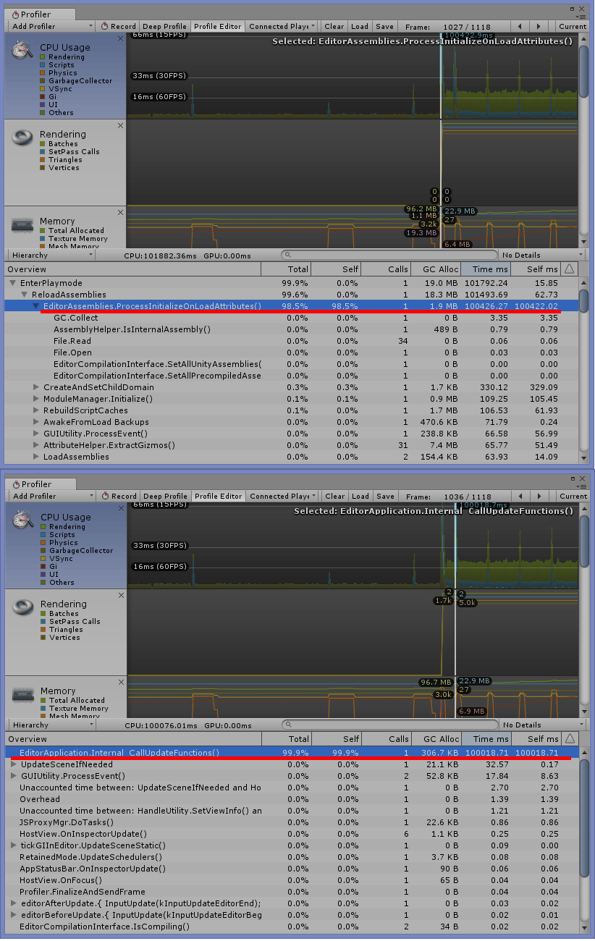The height and width of the screenshot is (941, 595).
Task: Click Clear button in the bottom profiler toolbar
Action: 334,497
